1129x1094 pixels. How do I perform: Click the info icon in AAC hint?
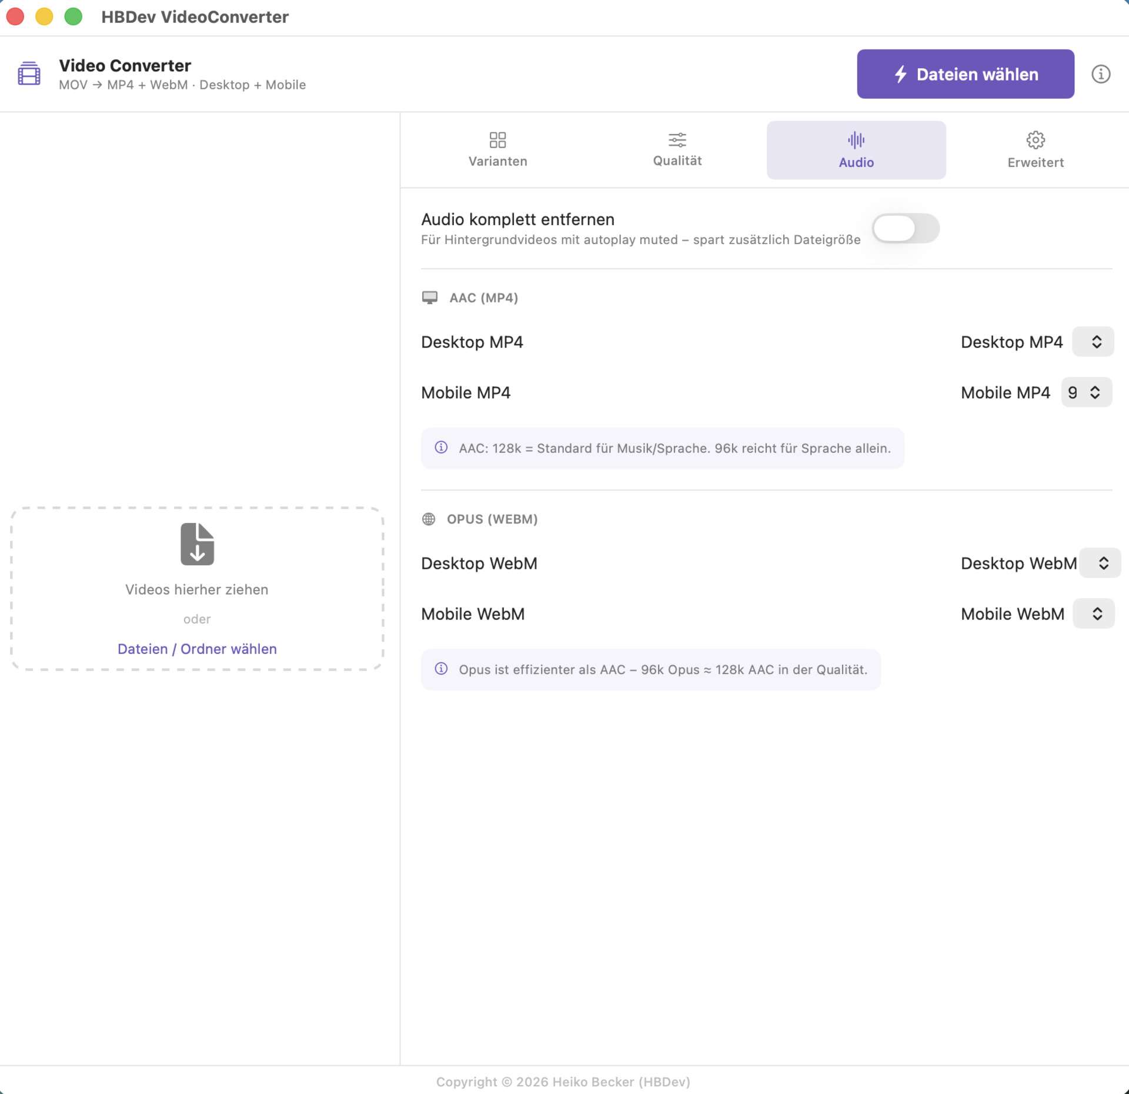[x=441, y=448]
